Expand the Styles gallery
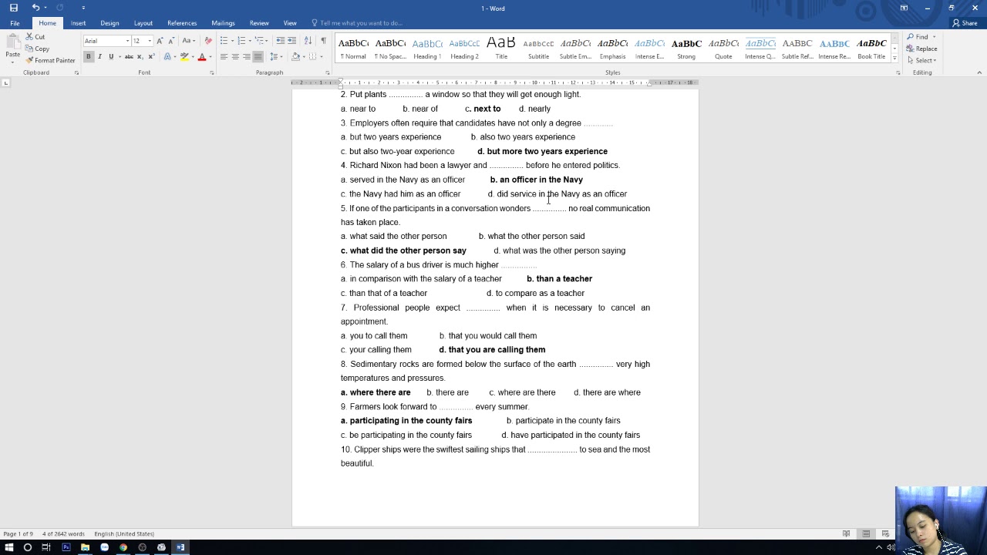987x555 pixels. 894,59
